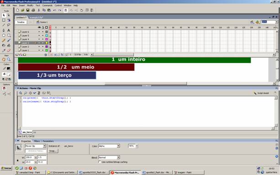
Task: Select the Text tool in Tools panel
Action: tap(9, 30)
